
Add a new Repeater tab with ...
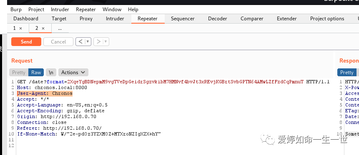coord(60,29)
